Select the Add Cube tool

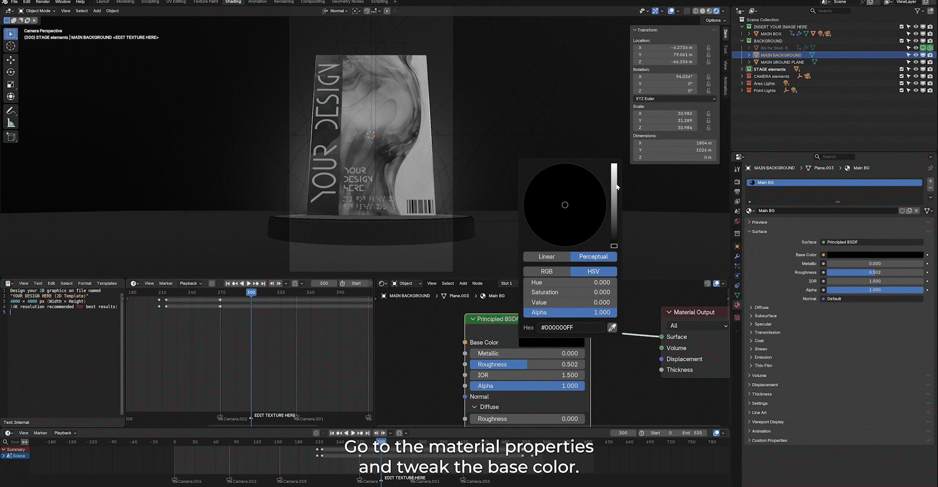click(x=11, y=137)
